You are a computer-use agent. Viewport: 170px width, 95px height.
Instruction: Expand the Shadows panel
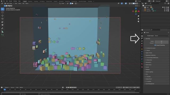(x=148, y=69)
